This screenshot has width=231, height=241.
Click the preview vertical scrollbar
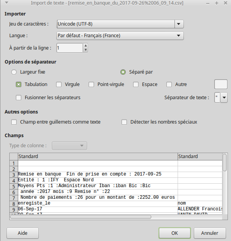pos(225,163)
